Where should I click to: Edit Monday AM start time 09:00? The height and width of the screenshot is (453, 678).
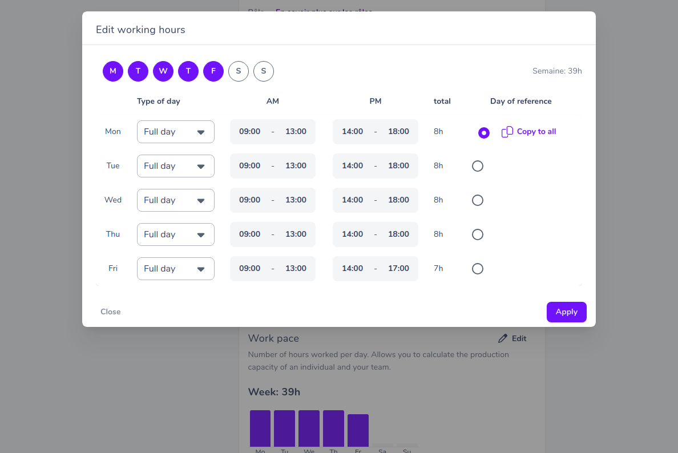(249, 131)
